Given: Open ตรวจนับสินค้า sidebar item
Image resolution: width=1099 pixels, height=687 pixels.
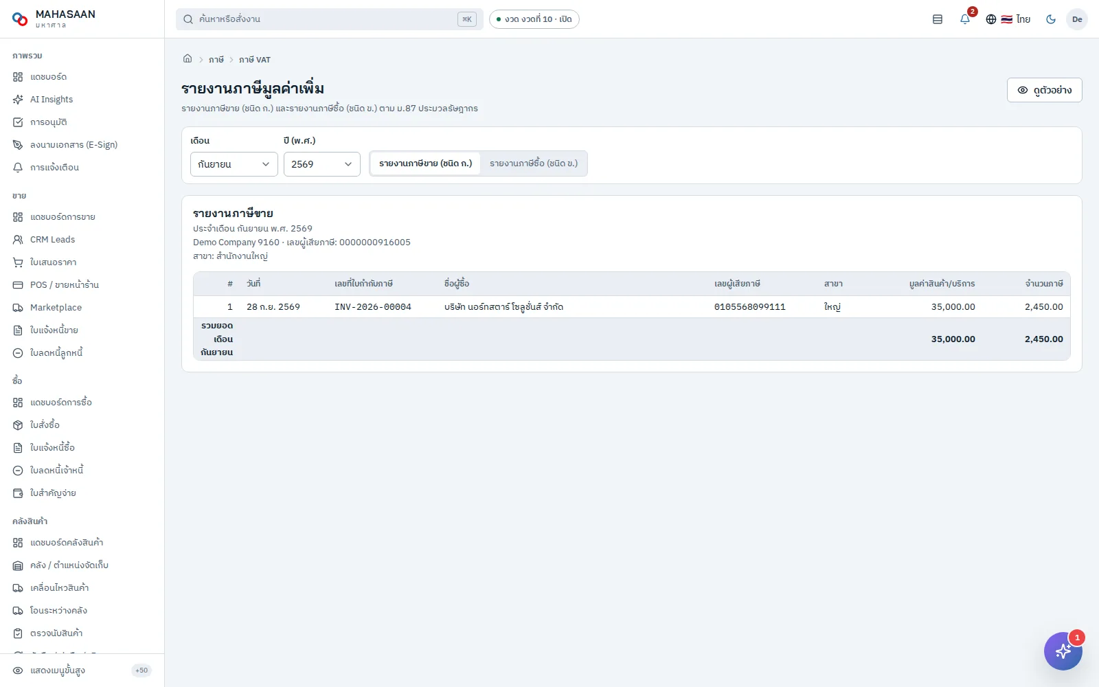Looking at the screenshot, I should tap(82, 633).
